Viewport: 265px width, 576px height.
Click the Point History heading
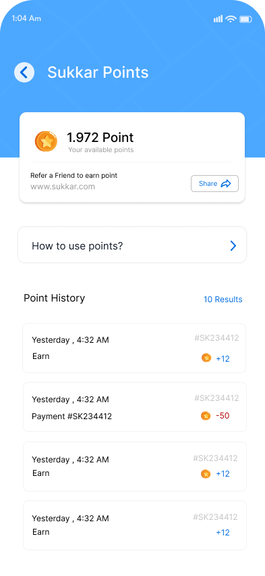tap(54, 298)
